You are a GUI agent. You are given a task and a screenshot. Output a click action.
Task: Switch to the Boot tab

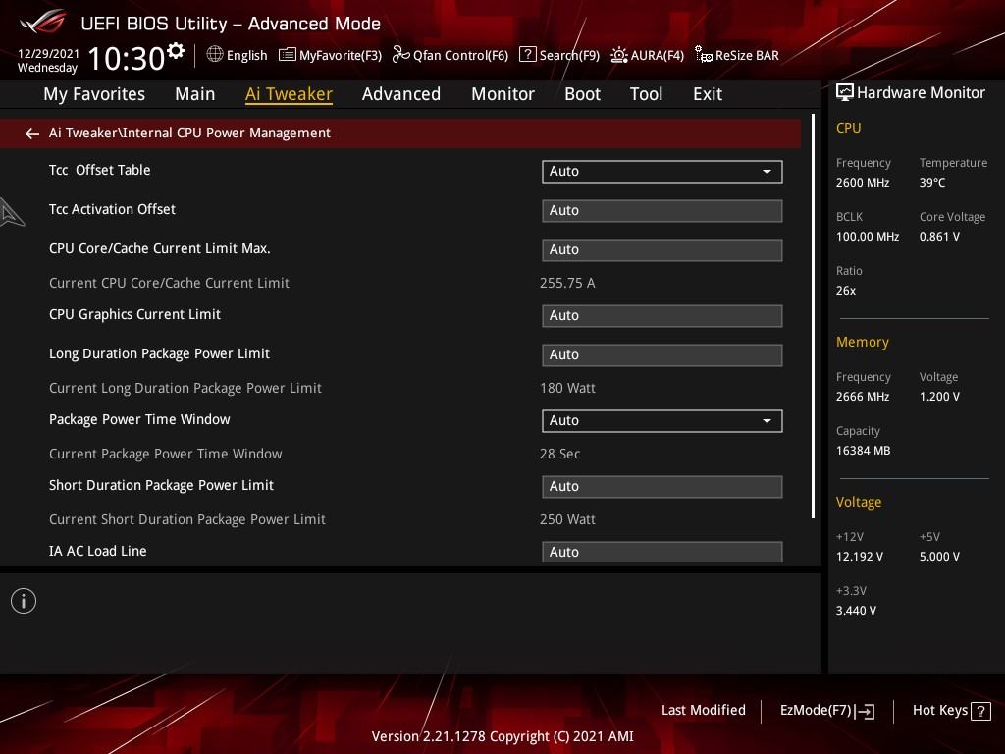[x=582, y=94]
